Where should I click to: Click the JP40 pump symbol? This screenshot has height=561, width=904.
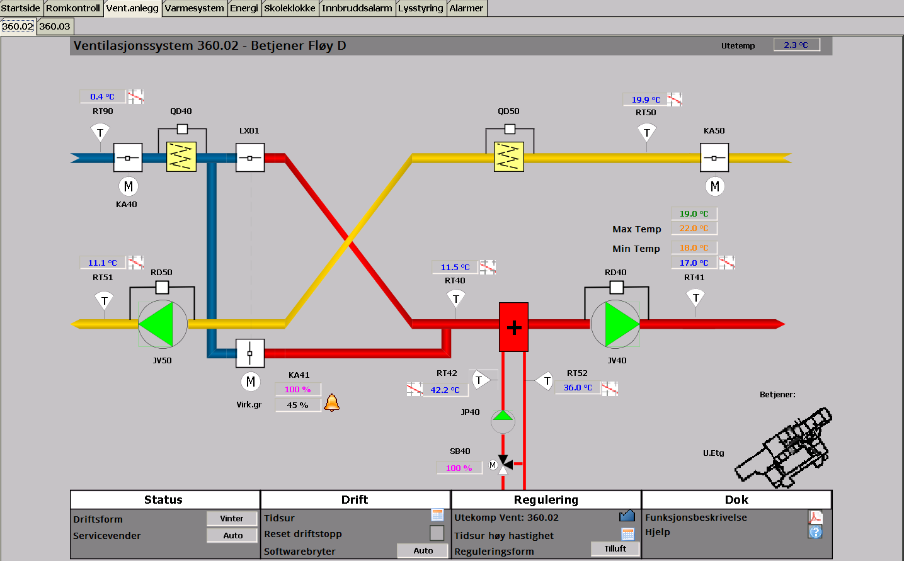[x=503, y=422]
